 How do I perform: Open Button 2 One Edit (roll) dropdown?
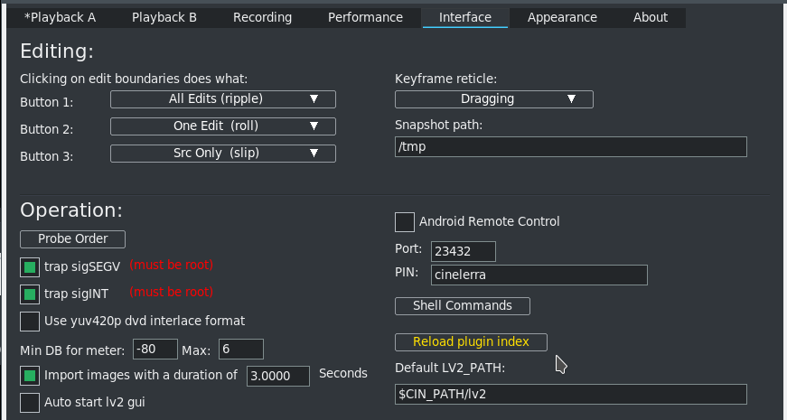tap(222, 126)
